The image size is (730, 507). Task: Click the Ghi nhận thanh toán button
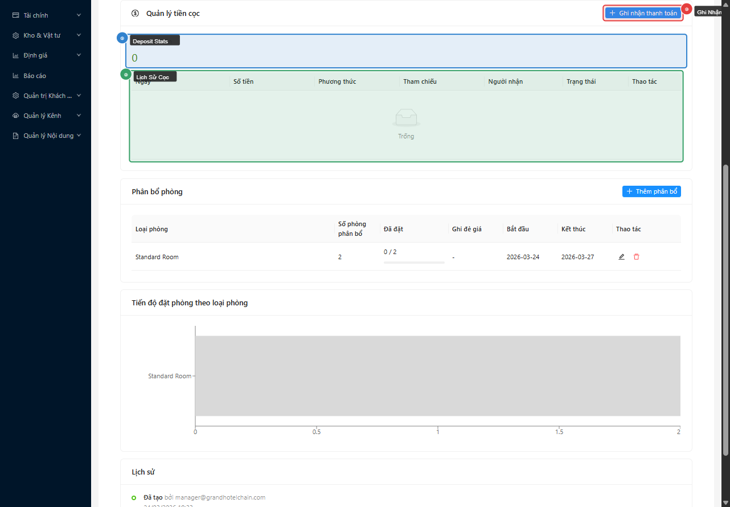point(642,12)
